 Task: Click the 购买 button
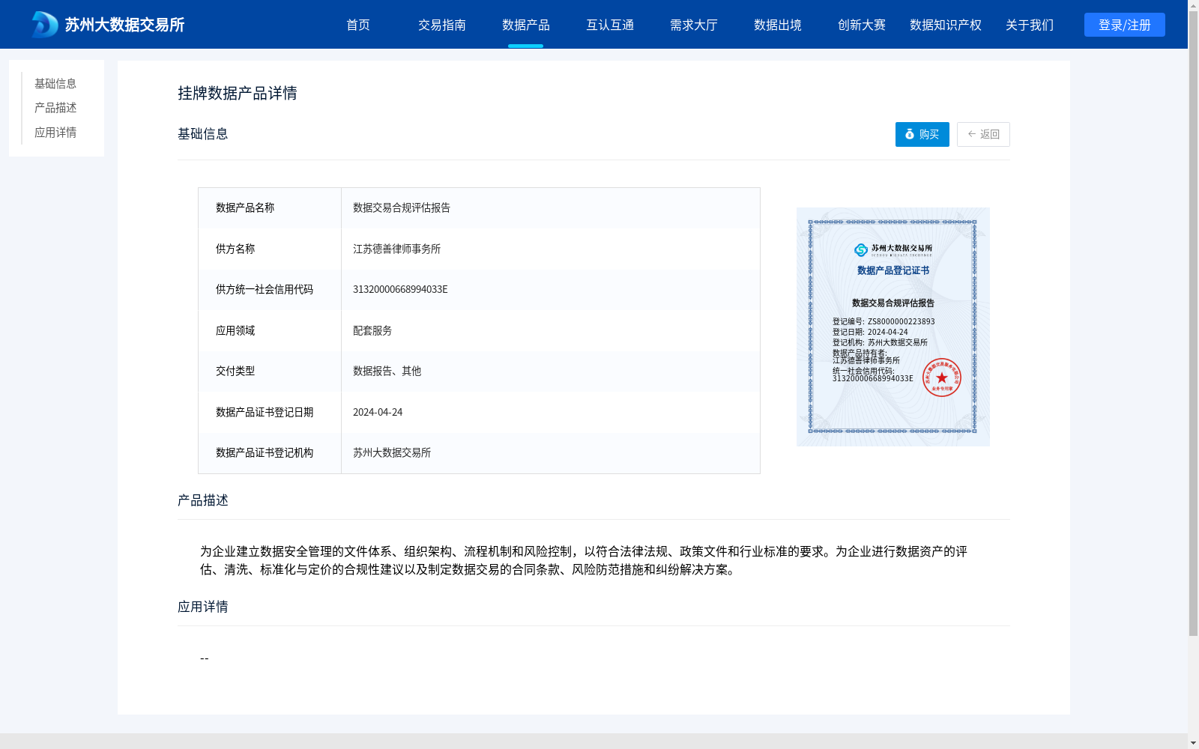(x=922, y=134)
